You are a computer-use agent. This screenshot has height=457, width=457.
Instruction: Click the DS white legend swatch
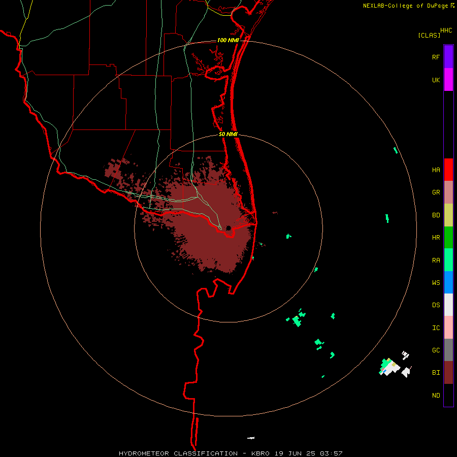[448, 305]
